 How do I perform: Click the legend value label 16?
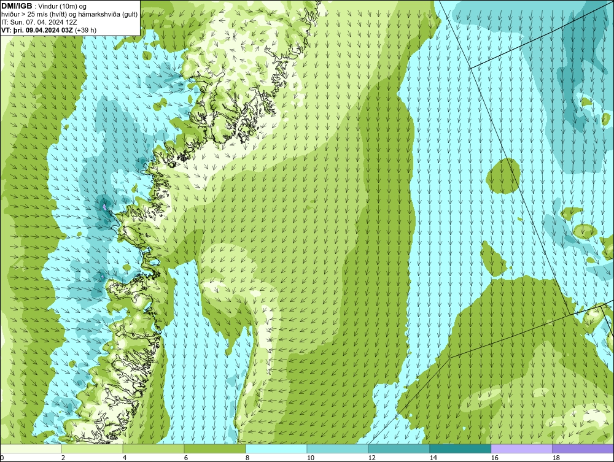pos(494,458)
